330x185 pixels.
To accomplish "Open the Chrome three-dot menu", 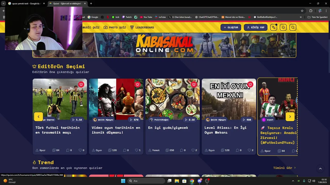I will point(326,11).
